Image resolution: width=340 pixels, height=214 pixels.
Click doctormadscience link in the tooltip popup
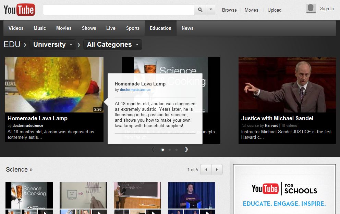(x=135, y=90)
